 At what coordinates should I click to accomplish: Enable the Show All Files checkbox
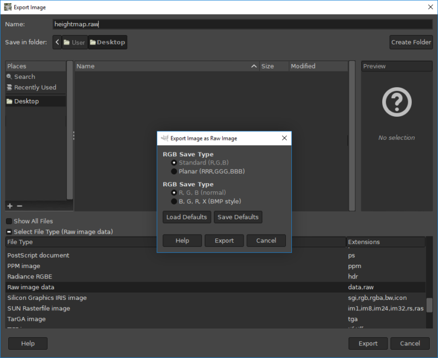pyautogui.click(x=9, y=221)
